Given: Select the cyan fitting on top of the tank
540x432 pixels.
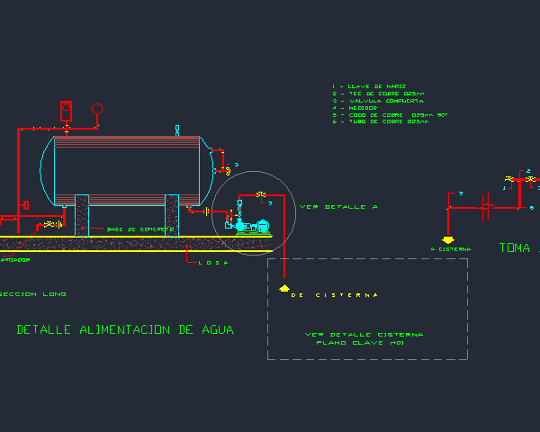Looking at the screenshot, I should coord(177,130).
